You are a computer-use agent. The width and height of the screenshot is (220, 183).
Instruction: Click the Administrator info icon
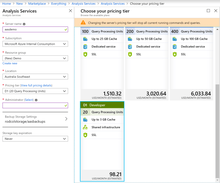36,100
